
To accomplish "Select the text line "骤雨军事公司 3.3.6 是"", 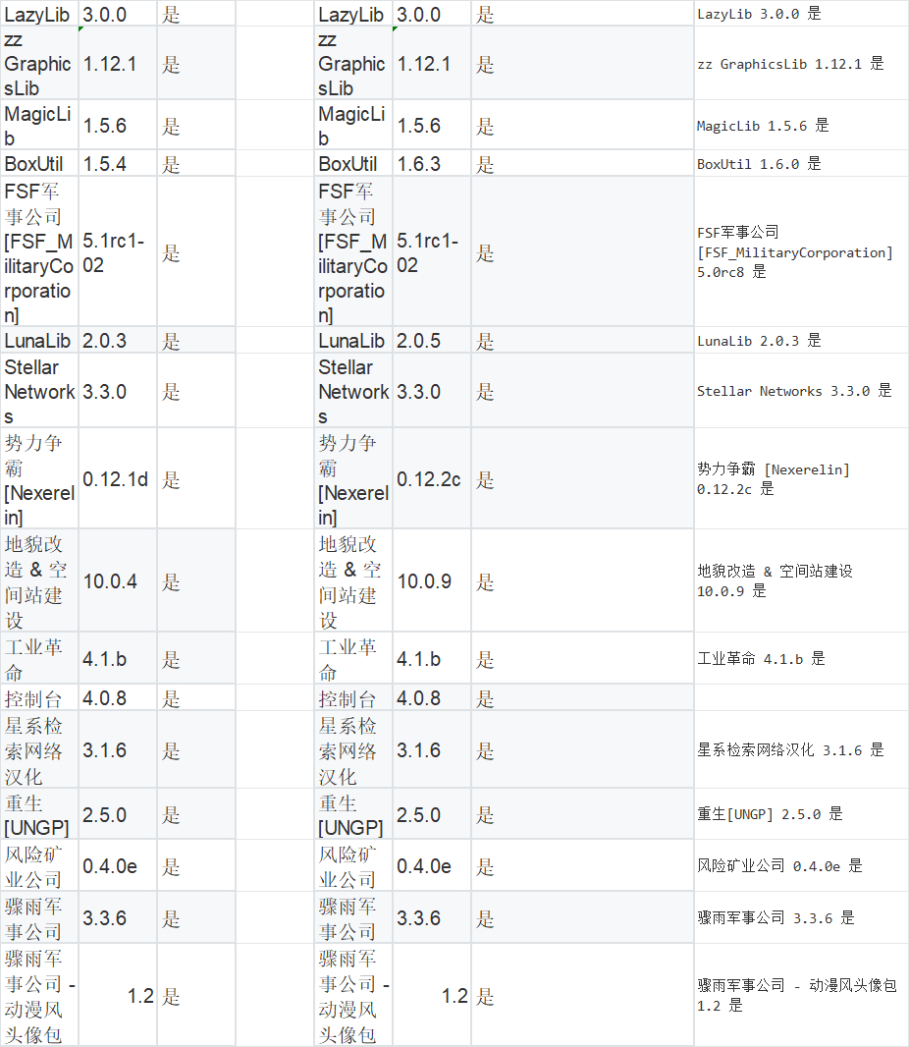I will click(775, 918).
